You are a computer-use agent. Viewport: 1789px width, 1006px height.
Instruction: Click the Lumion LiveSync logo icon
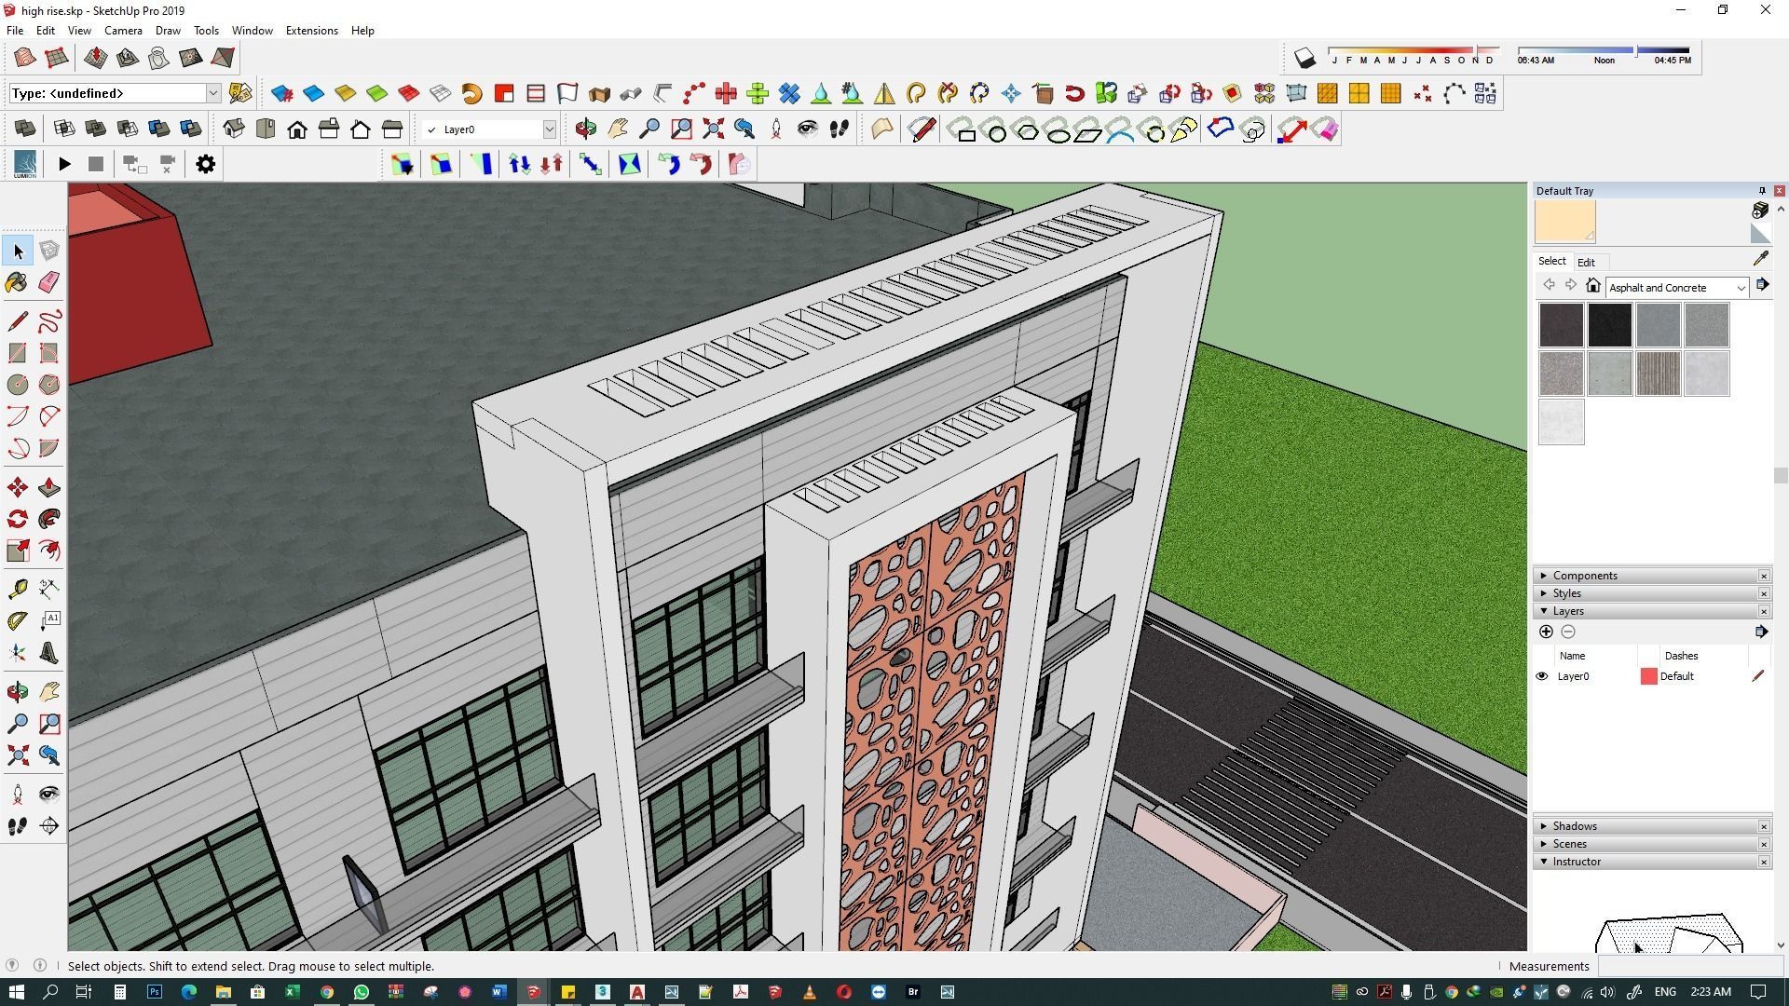(25, 164)
